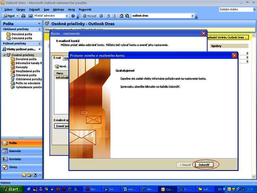This screenshot has width=257, height=193.
Task: Click the Print icon in toolbar
Action: coord(23,16)
